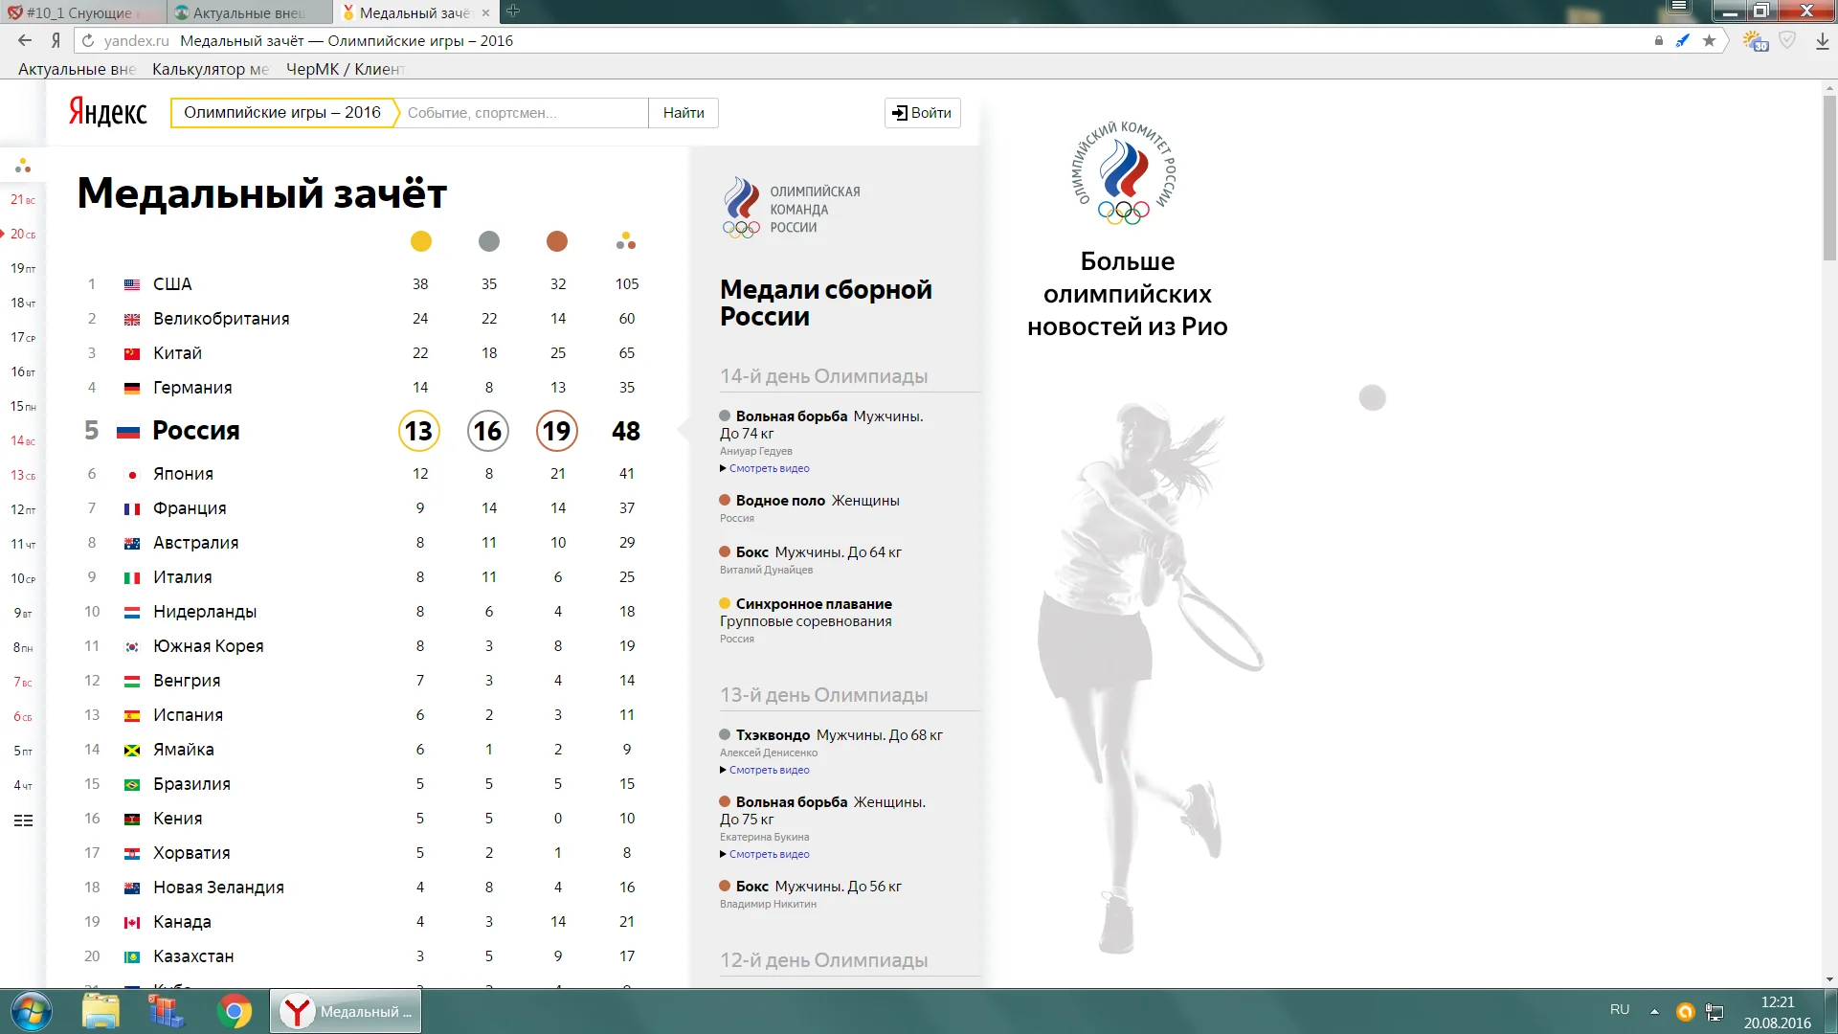
Task: Switch to the Актуальные внеш tab
Action: click(x=249, y=12)
